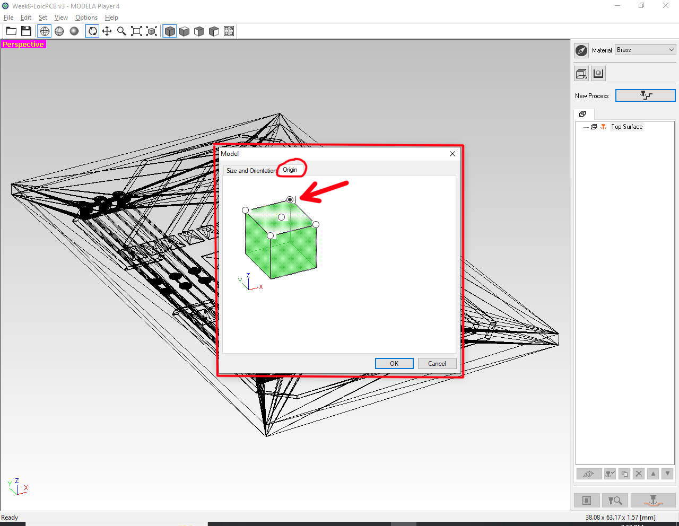The width and height of the screenshot is (679, 526).
Task: Click the copy process button
Action: pos(624,474)
